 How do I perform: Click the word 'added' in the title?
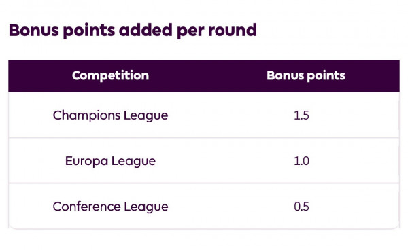[x=146, y=30]
